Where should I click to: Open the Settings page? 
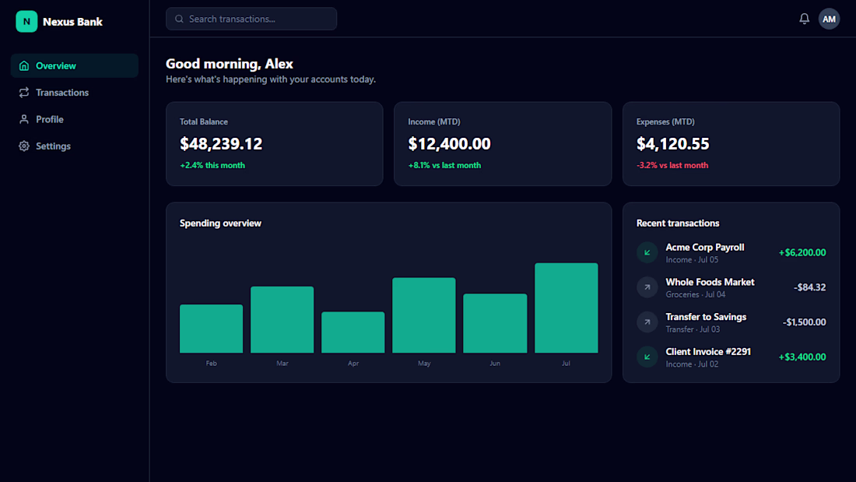click(x=74, y=146)
